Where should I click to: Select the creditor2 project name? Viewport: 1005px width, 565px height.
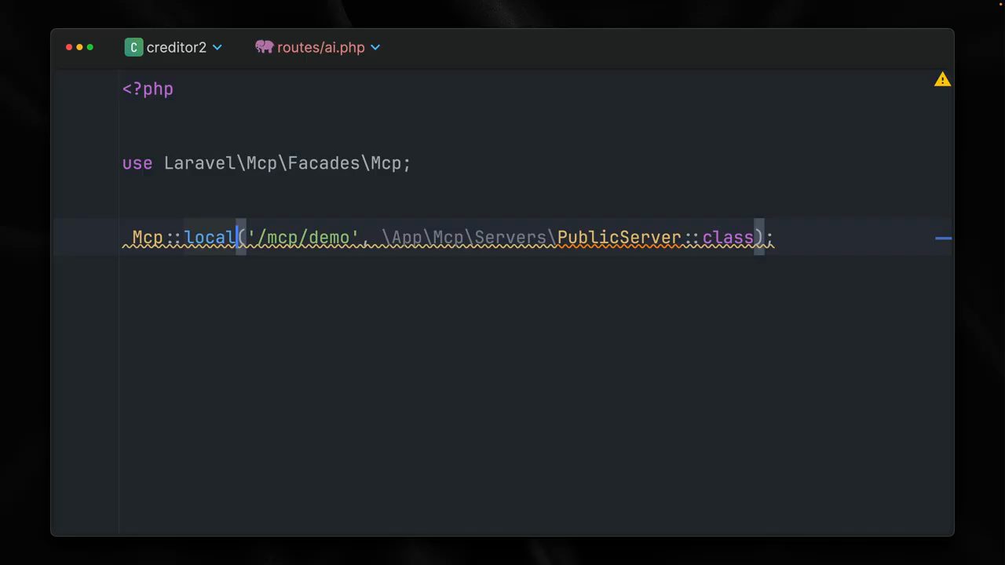(177, 47)
